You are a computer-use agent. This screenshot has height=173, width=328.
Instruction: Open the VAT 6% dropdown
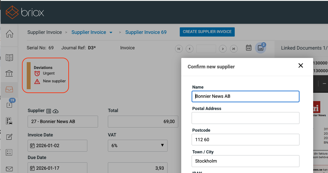click(138, 146)
